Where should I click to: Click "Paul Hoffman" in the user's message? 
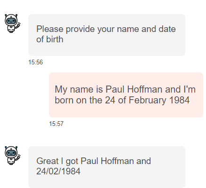(x=134, y=89)
